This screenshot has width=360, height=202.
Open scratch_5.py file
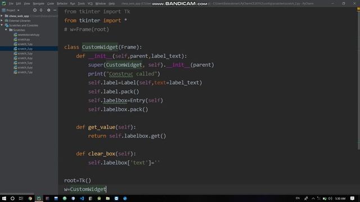25,63
